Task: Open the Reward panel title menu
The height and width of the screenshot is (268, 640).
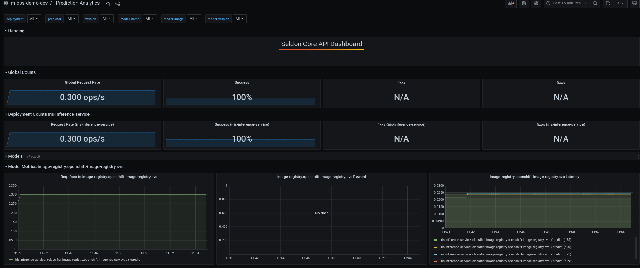Action: pyautogui.click(x=321, y=177)
